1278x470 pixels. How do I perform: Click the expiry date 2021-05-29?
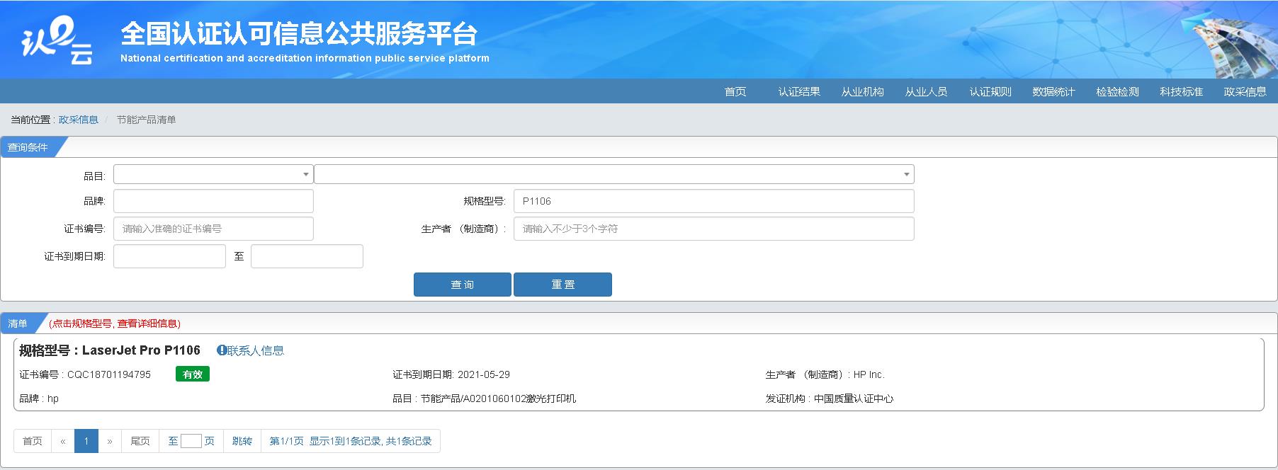(x=484, y=374)
